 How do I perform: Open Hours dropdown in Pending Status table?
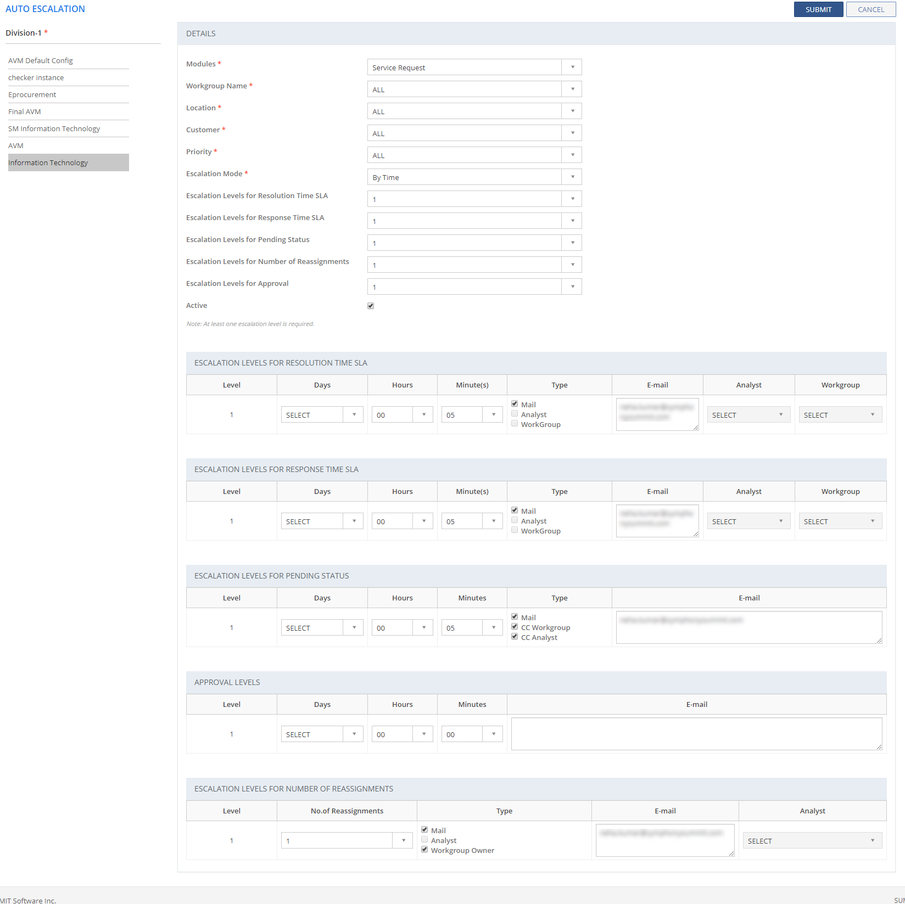pyautogui.click(x=402, y=628)
